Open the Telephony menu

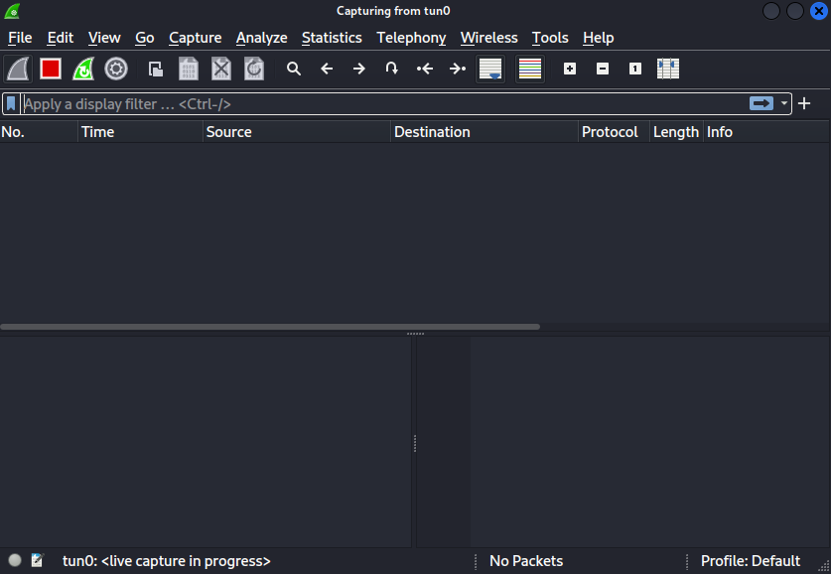click(411, 38)
